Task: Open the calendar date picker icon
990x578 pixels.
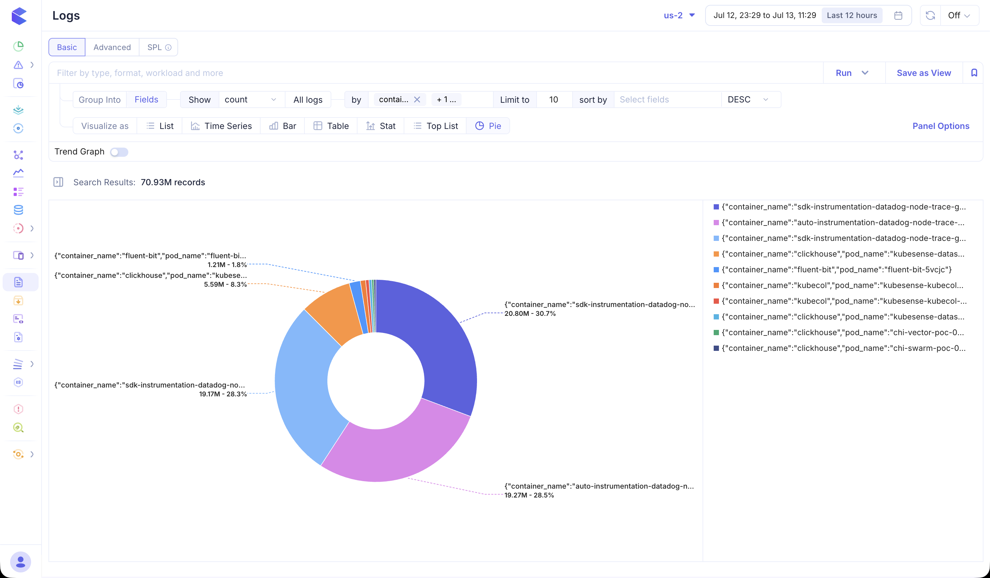Action: point(898,15)
